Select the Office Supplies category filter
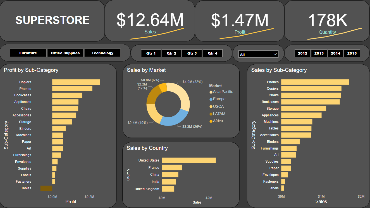The height and width of the screenshot is (208, 370). click(x=65, y=53)
